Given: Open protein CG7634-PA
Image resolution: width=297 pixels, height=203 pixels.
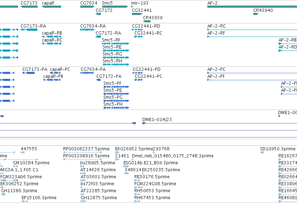Looking at the screenshot, I should pos(93,69).
